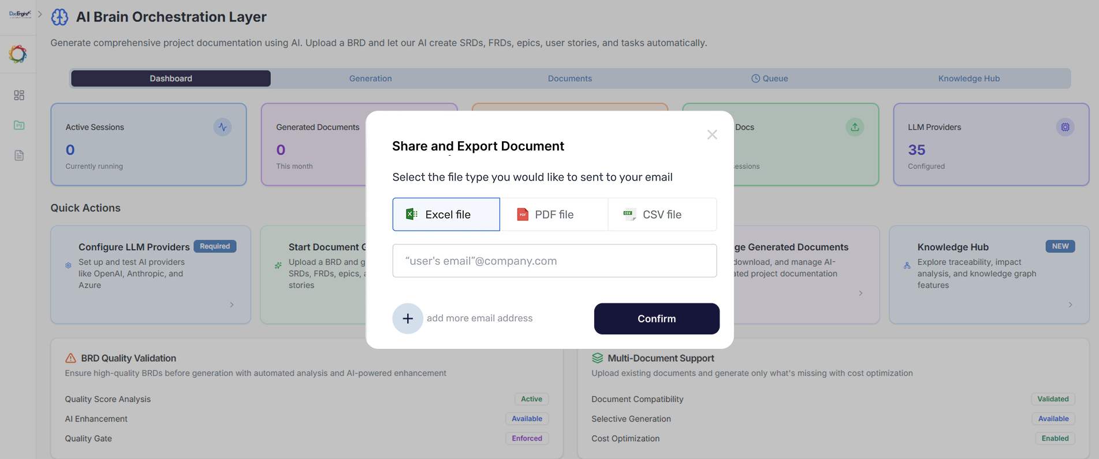
Task: Open the document sidebar icon
Action: 19,155
